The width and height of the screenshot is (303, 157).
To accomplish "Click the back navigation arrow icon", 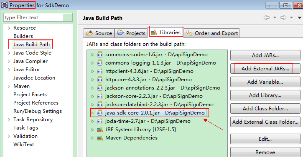I will pyautogui.click(x=267, y=17).
